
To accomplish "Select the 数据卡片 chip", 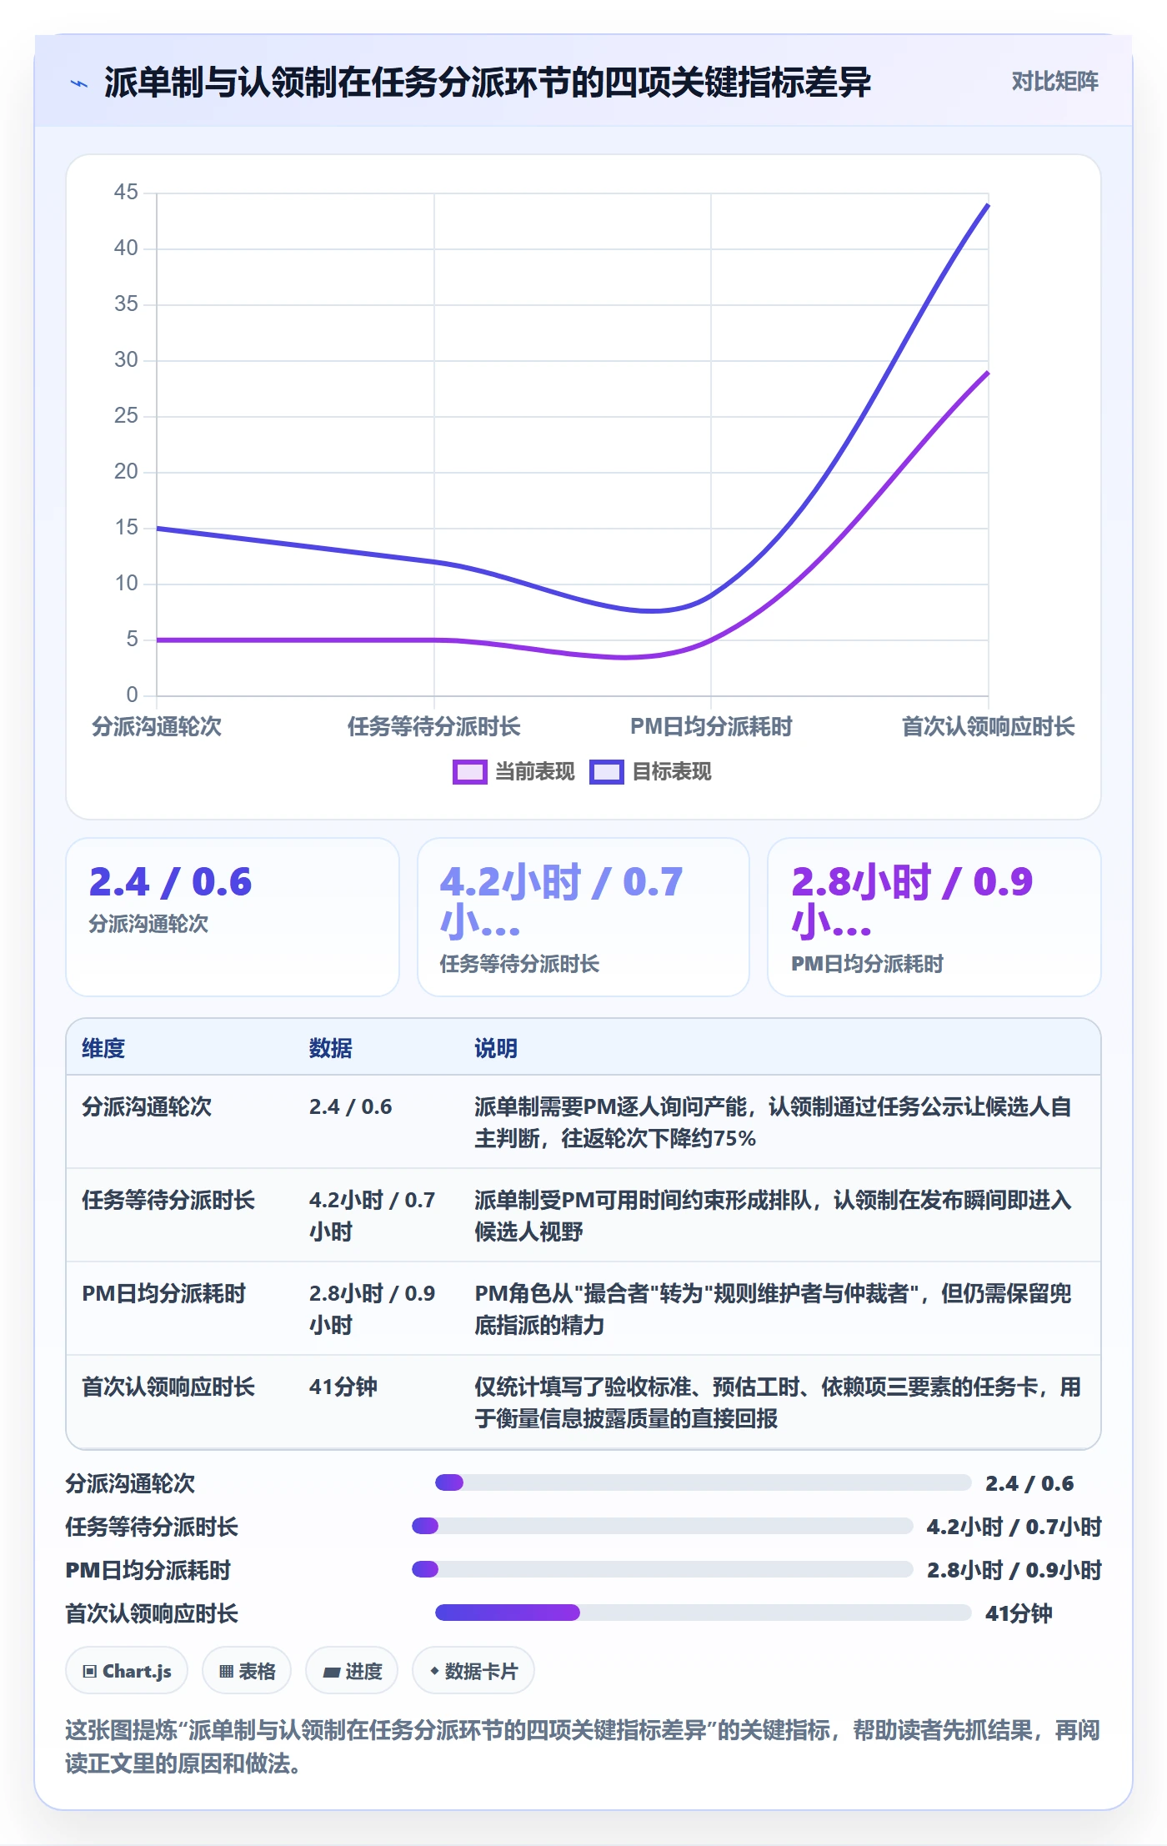I will pos(473,1671).
